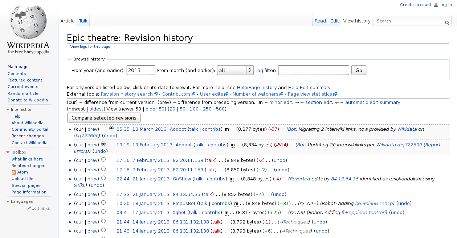Open What links here tool
The width and height of the screenshot is (457, 238).
27,159
